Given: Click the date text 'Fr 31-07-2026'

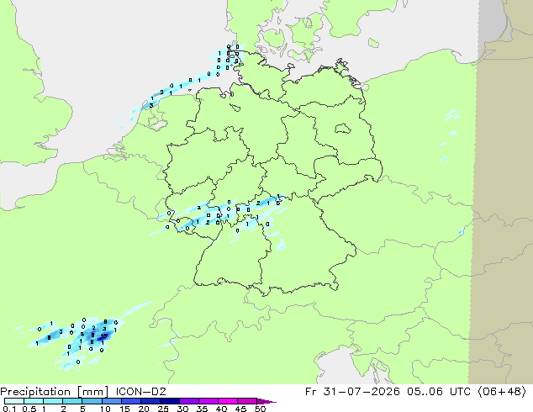Looking at the screenshot, I should [352, 392].
